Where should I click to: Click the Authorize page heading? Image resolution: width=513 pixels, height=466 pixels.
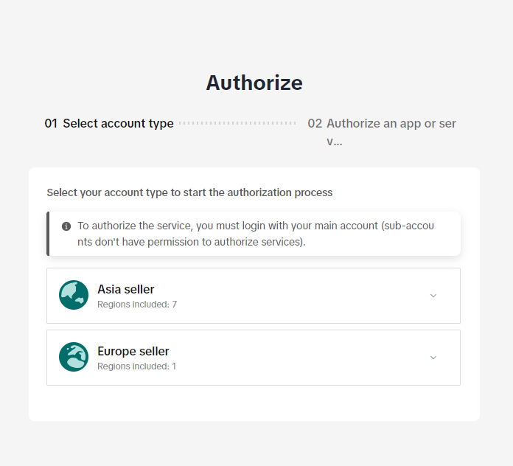[254, 83]
